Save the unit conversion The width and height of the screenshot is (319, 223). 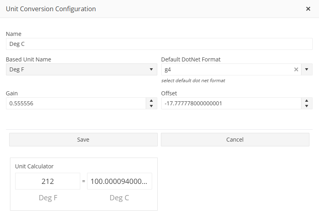tap(83, 140)
